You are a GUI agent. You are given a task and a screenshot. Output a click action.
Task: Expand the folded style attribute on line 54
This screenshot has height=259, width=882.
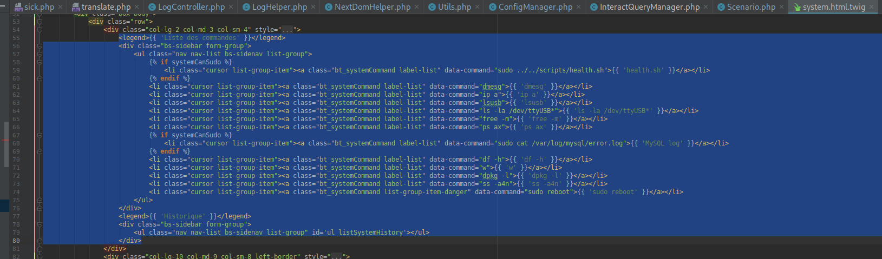coord(287,30)
